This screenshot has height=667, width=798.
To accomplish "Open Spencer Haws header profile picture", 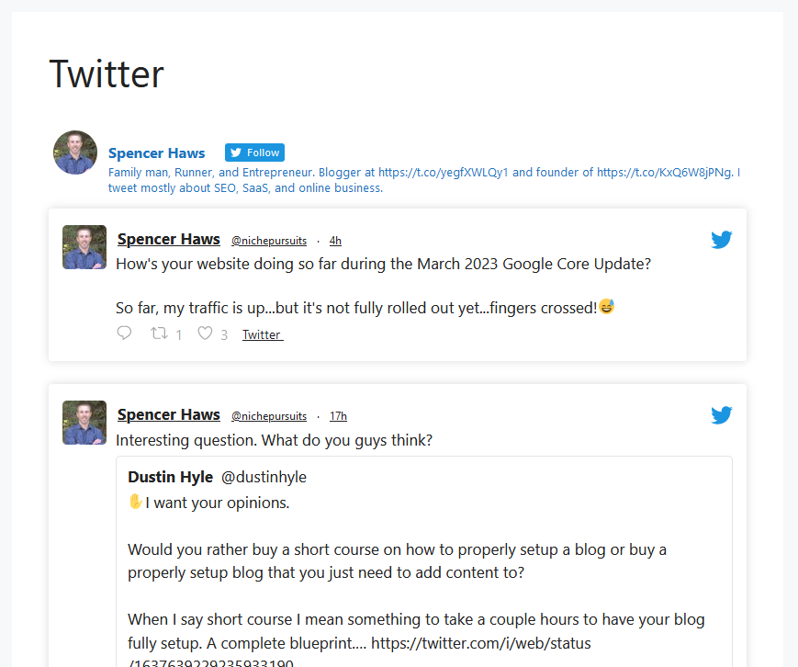I will (x=75, y=153).
